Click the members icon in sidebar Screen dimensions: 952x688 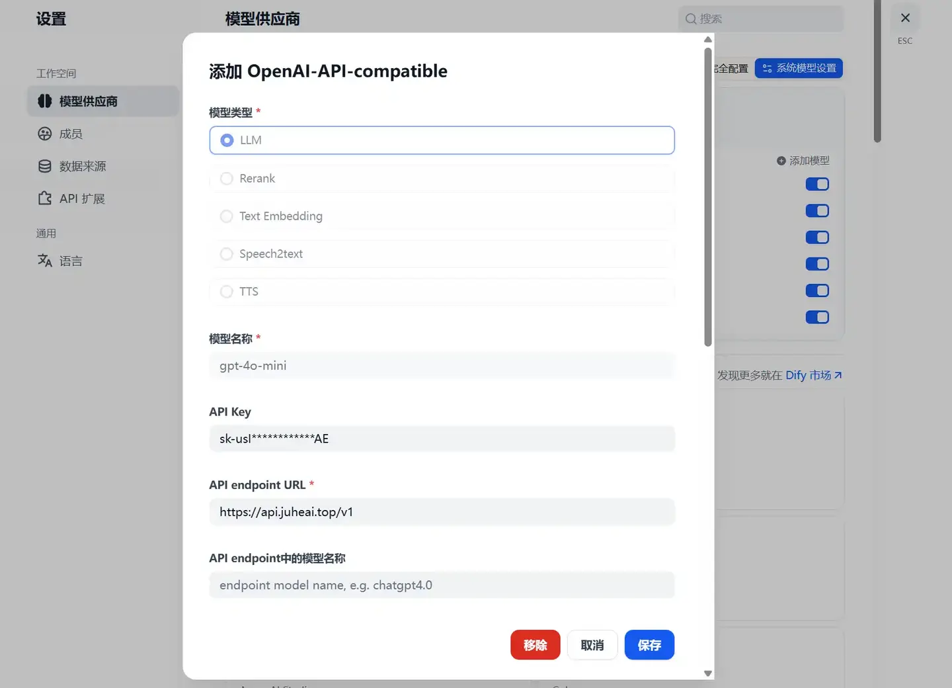coord(44,134)
